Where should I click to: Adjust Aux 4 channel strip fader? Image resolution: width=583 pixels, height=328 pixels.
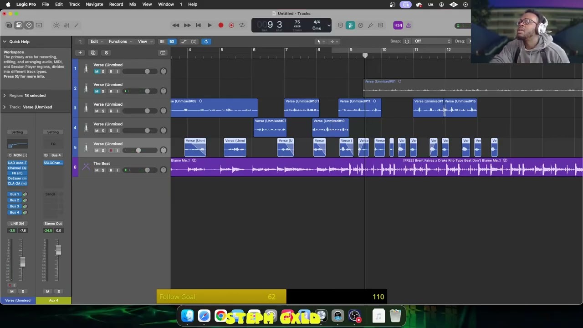tap(58, 250)
